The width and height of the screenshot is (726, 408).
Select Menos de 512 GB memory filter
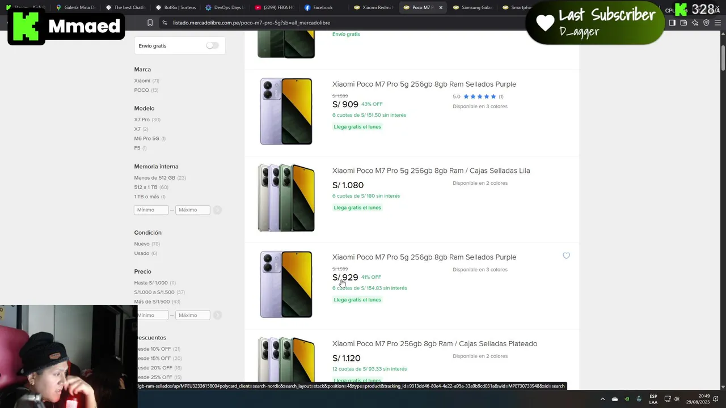click(x=160, y=178)
